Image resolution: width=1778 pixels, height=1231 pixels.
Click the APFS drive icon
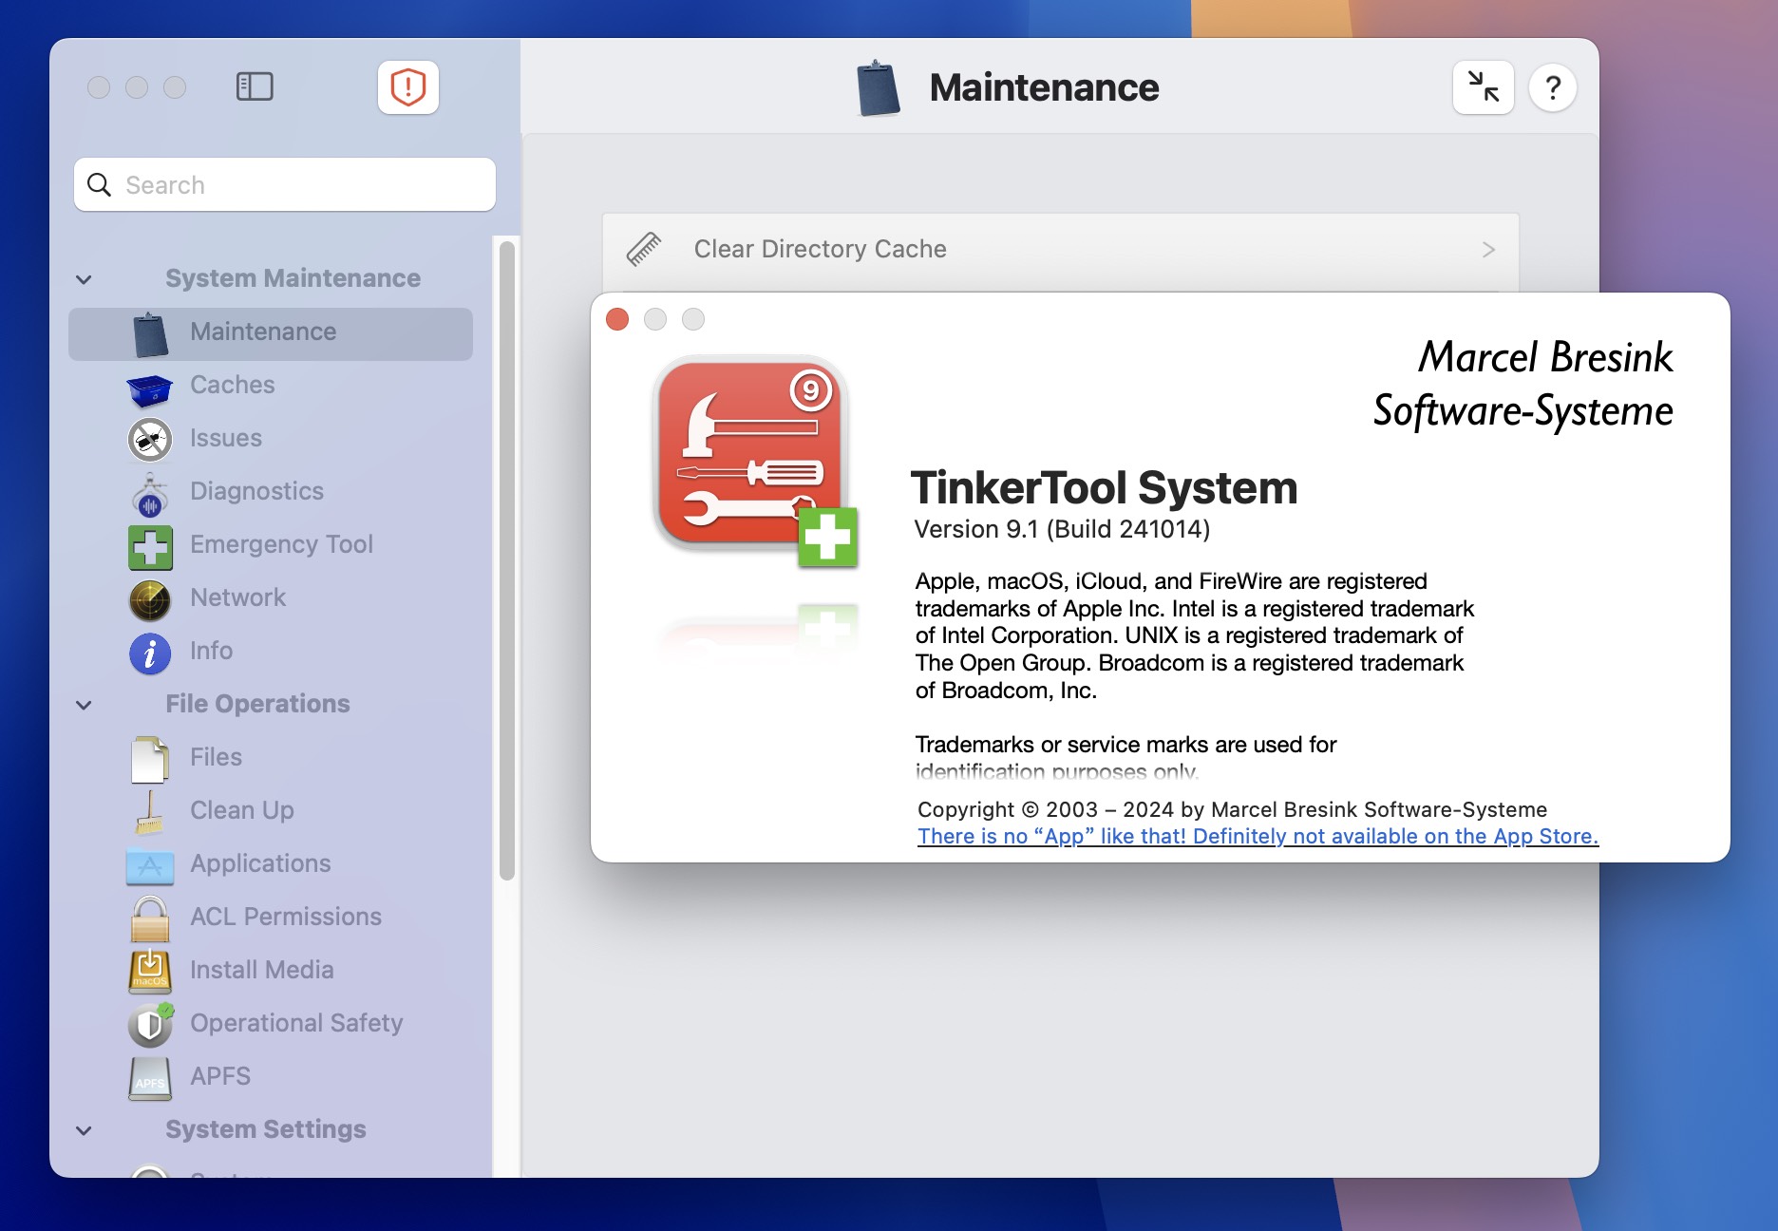click(x=150, y=1079)
